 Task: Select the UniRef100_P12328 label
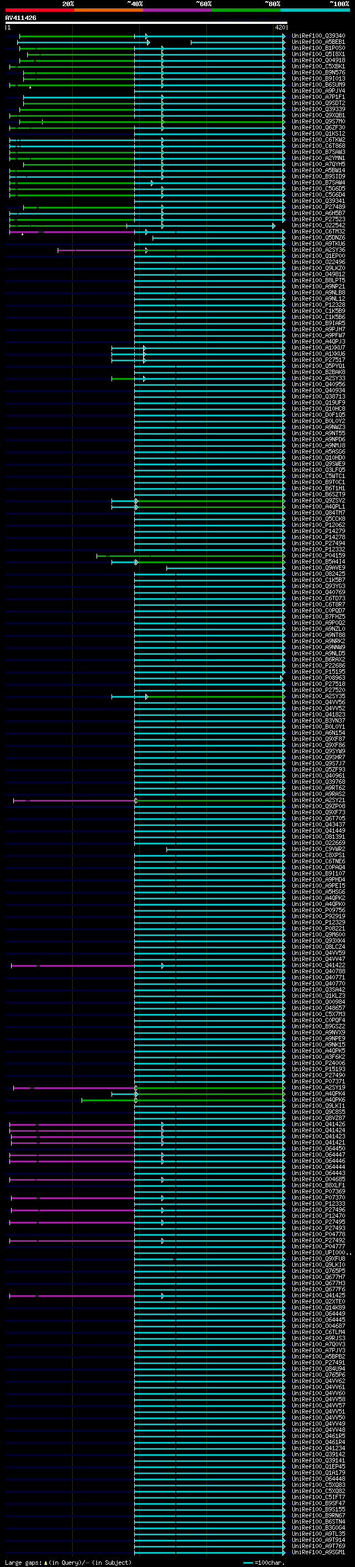point(318,305)
